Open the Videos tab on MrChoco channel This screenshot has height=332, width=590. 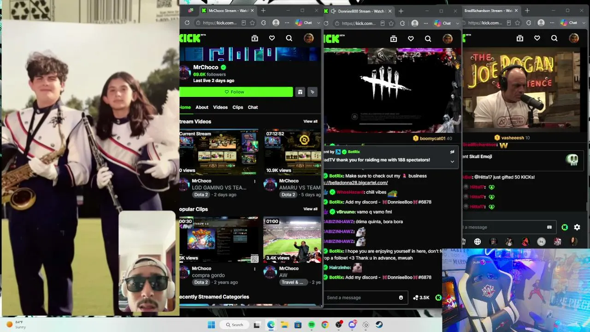click(220, 107)
